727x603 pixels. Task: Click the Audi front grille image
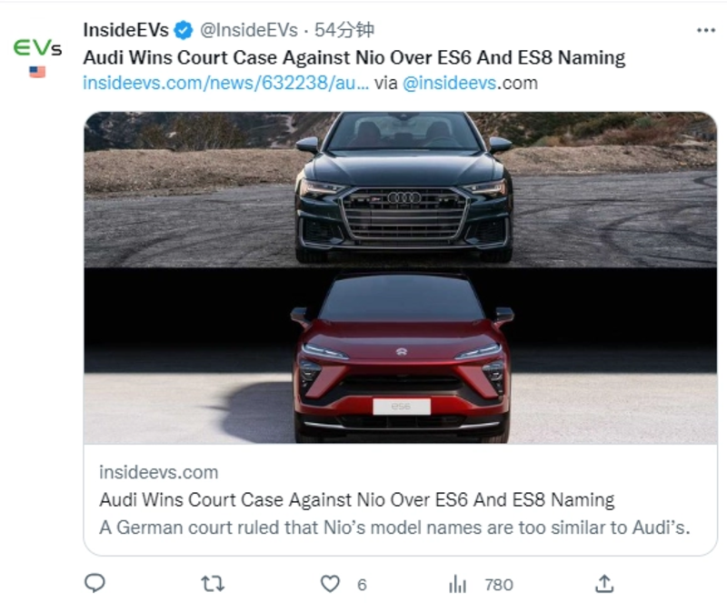pyautogui.click(x=400, y=200)
